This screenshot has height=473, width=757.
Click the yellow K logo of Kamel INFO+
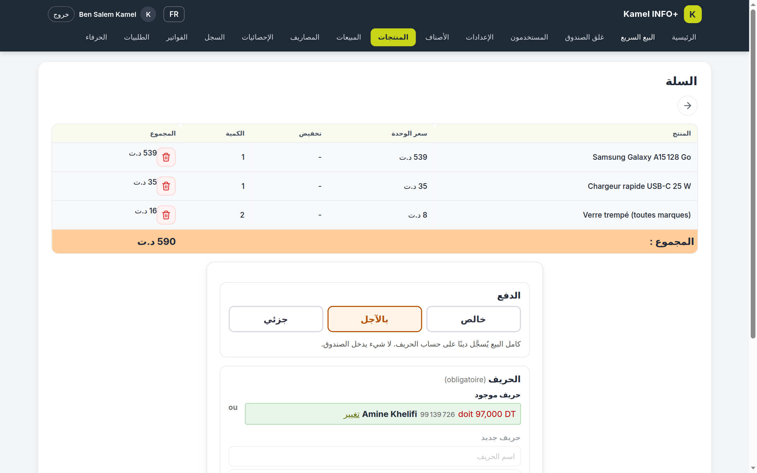click(x=693, y=14)
